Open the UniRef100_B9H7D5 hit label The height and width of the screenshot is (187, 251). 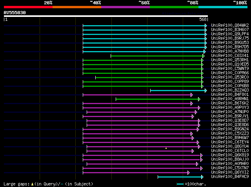230,47
